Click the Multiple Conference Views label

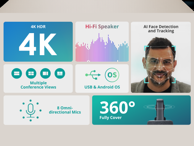pos(38,85)
